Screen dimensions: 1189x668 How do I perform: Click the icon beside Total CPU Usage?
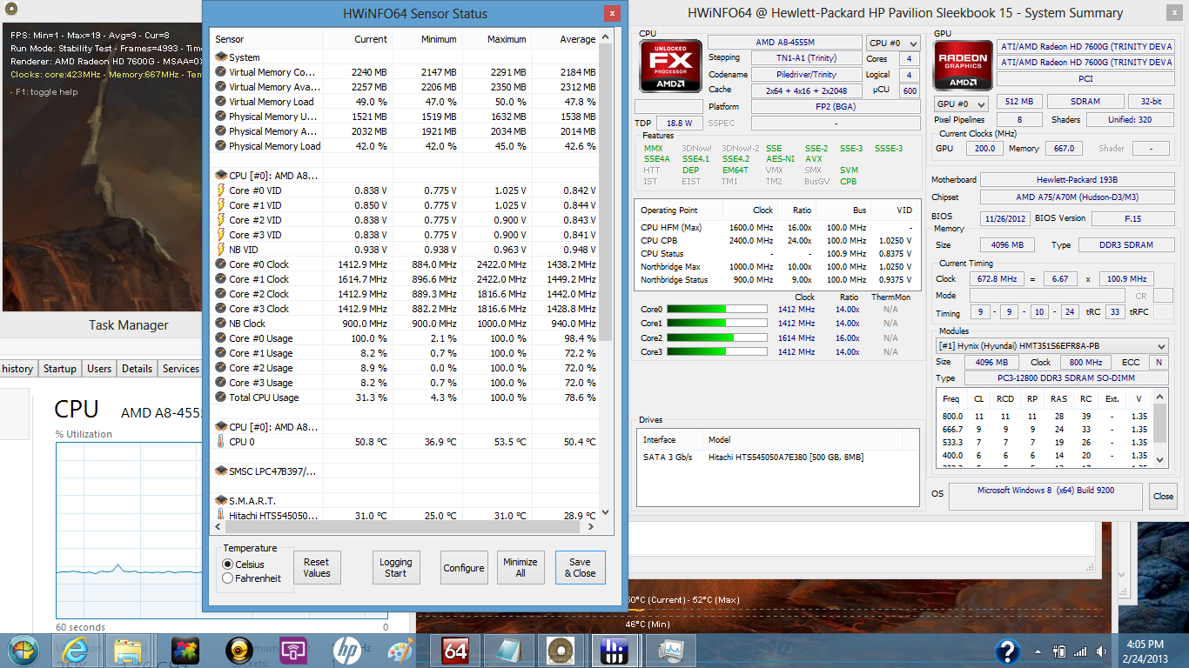tap(221, 397)
